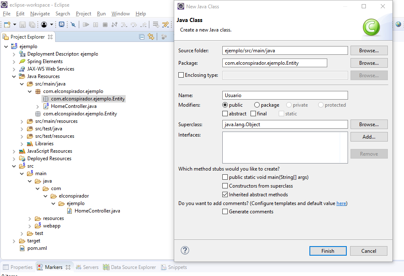Screen dimensions: 404x276
Task: Focus the Name field containing Usuario
Action: pos(285,95)
